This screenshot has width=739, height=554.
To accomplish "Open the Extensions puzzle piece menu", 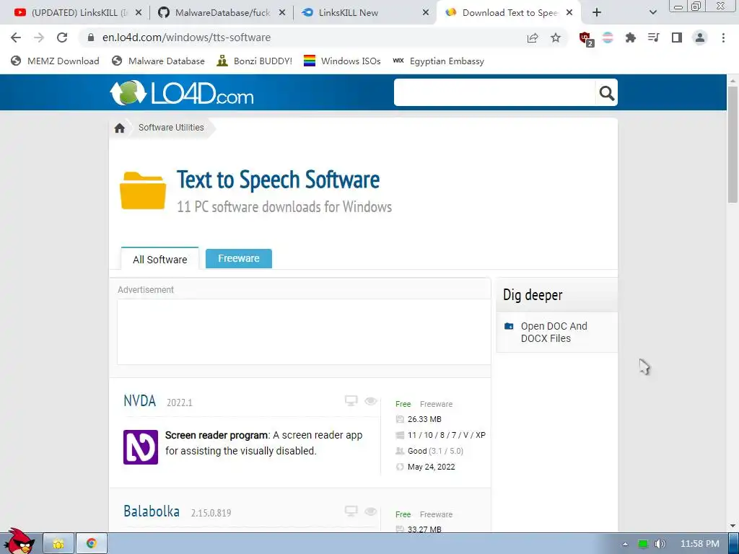I will point(631,38).
